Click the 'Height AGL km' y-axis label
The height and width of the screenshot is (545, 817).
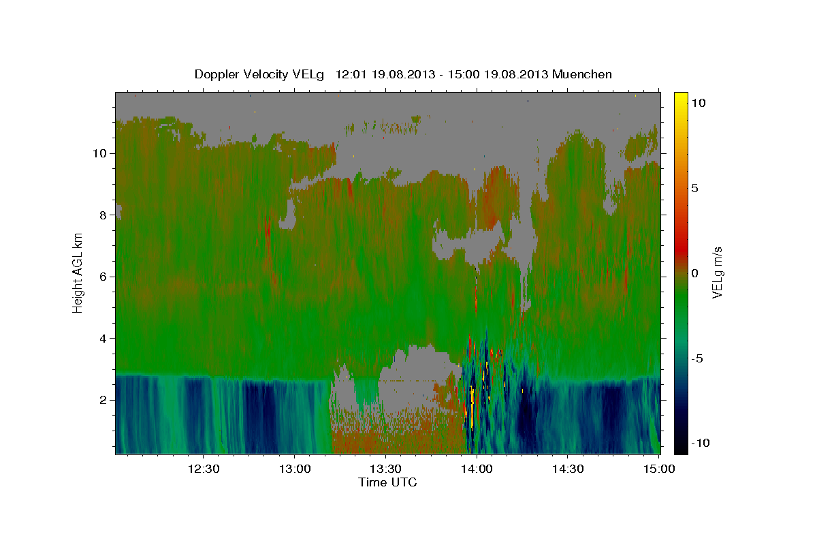78,273
